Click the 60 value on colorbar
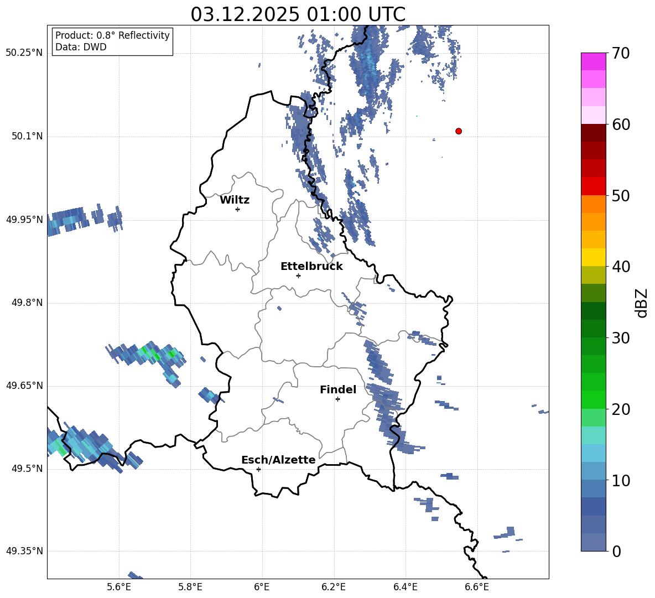 point(621,124)
